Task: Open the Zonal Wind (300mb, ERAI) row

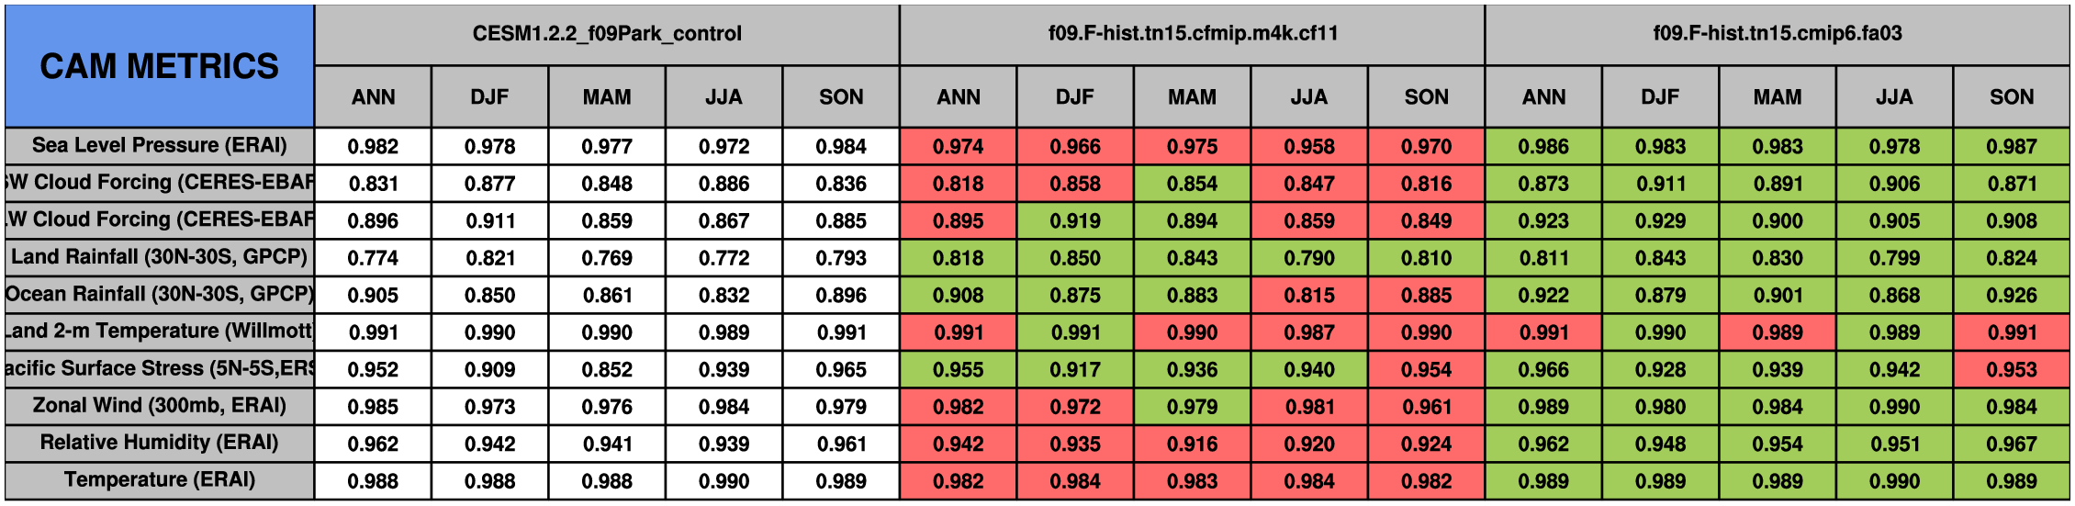Action: tap(159, 406)
